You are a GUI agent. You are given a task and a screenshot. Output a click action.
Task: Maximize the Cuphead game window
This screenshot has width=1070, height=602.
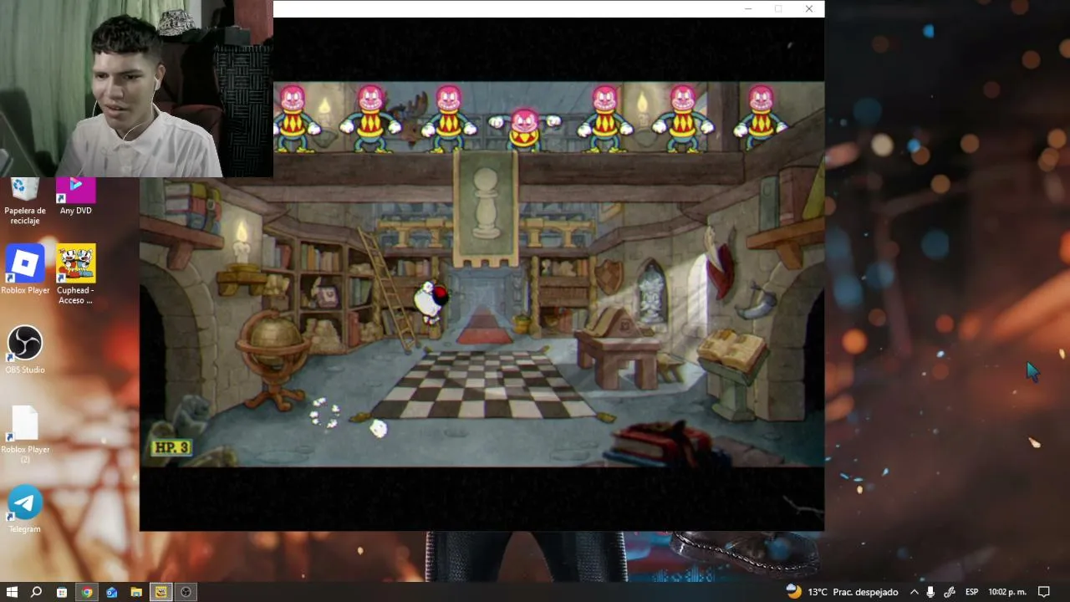pyautogui.click(x=778, y=8)
